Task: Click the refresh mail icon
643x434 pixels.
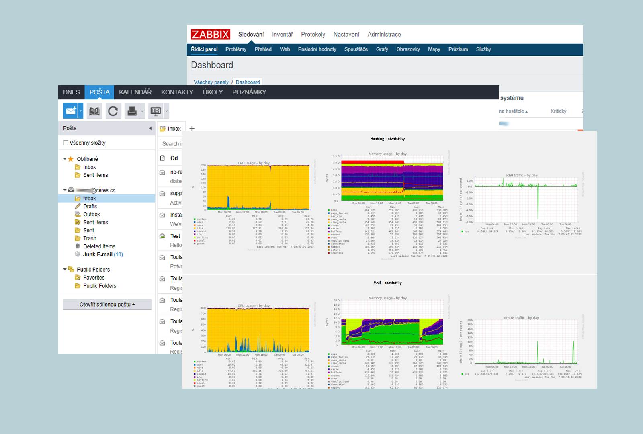Action: (113, 111)
